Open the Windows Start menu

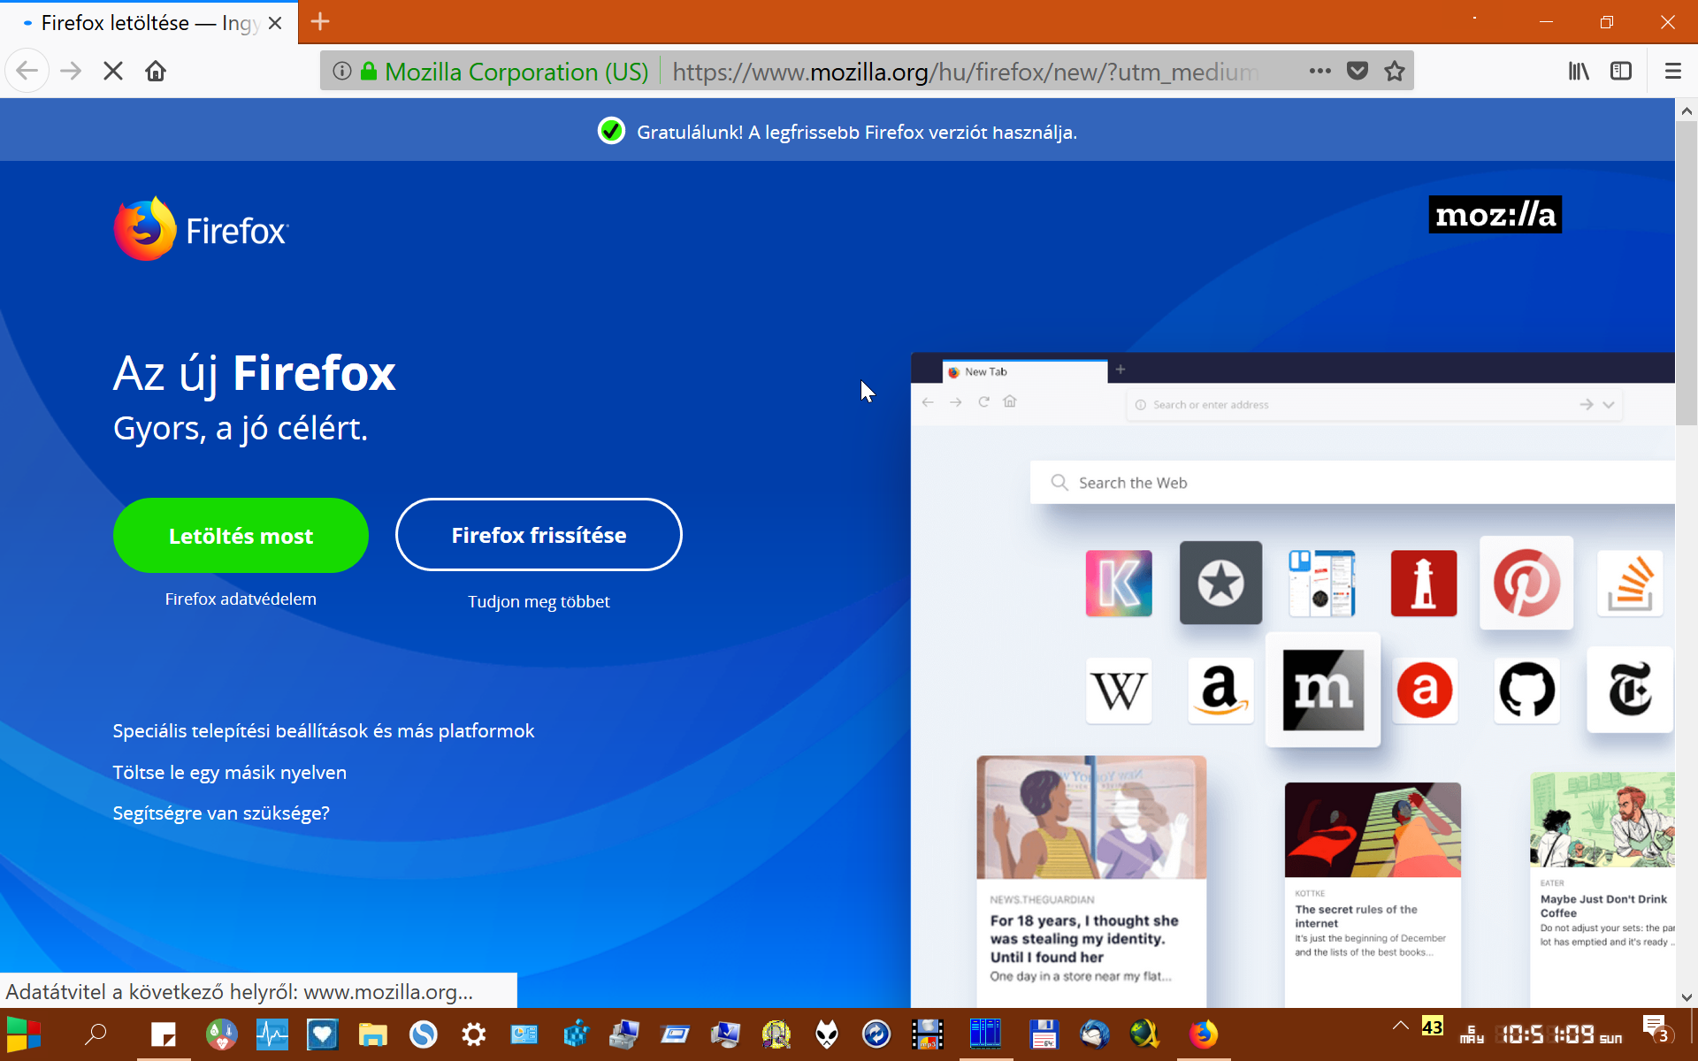(24, 1034)
